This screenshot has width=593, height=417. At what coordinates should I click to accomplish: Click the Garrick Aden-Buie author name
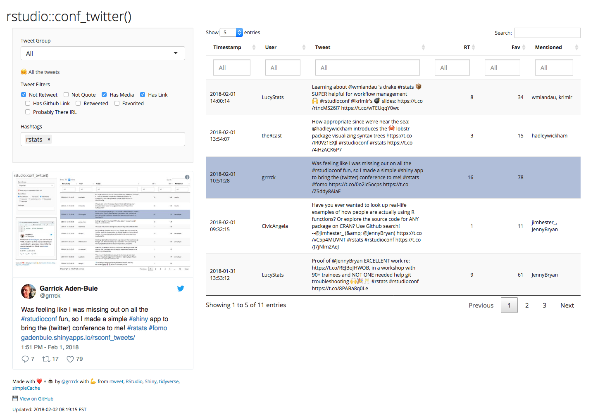69,289
